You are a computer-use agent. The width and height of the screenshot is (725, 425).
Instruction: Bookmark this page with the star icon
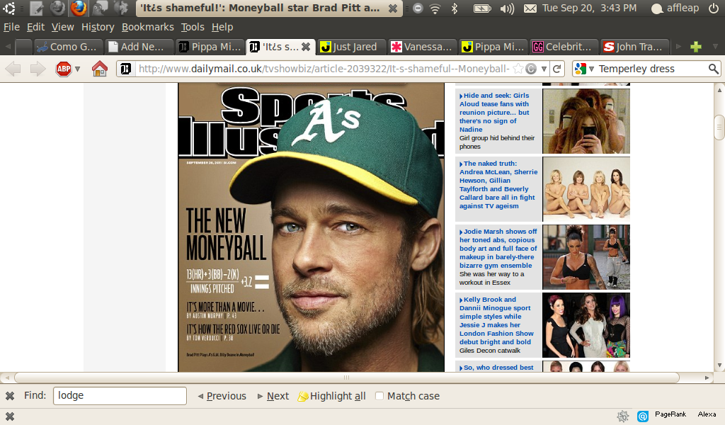(x=518, y=69)
